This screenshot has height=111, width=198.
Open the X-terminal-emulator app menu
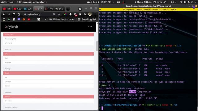pos(32,2)
